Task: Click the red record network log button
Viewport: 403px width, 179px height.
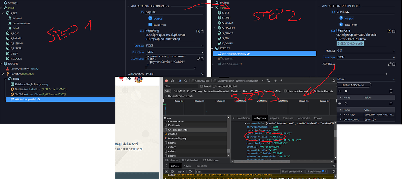Action: [166, 81]
